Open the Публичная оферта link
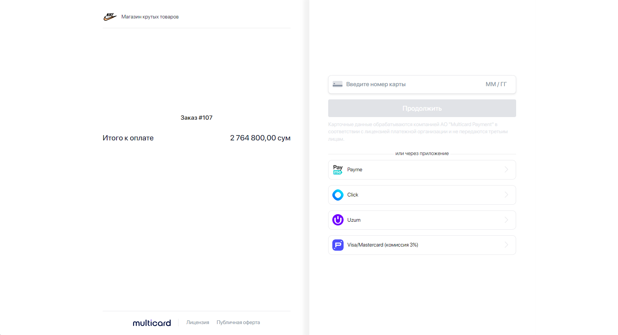618x335 pixels. tap(238, 323)
